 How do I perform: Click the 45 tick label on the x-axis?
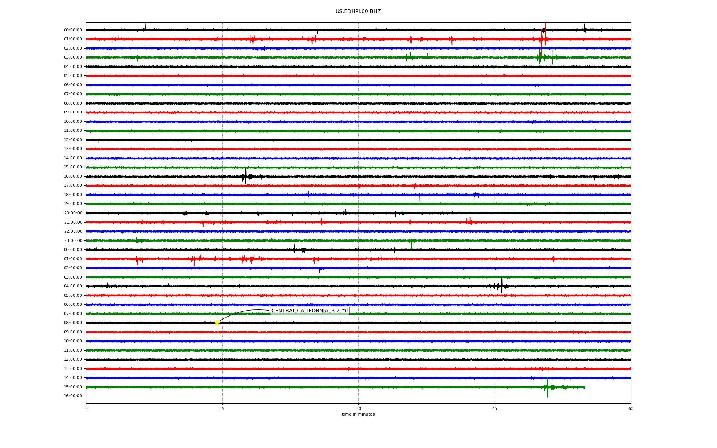[494, 408]
